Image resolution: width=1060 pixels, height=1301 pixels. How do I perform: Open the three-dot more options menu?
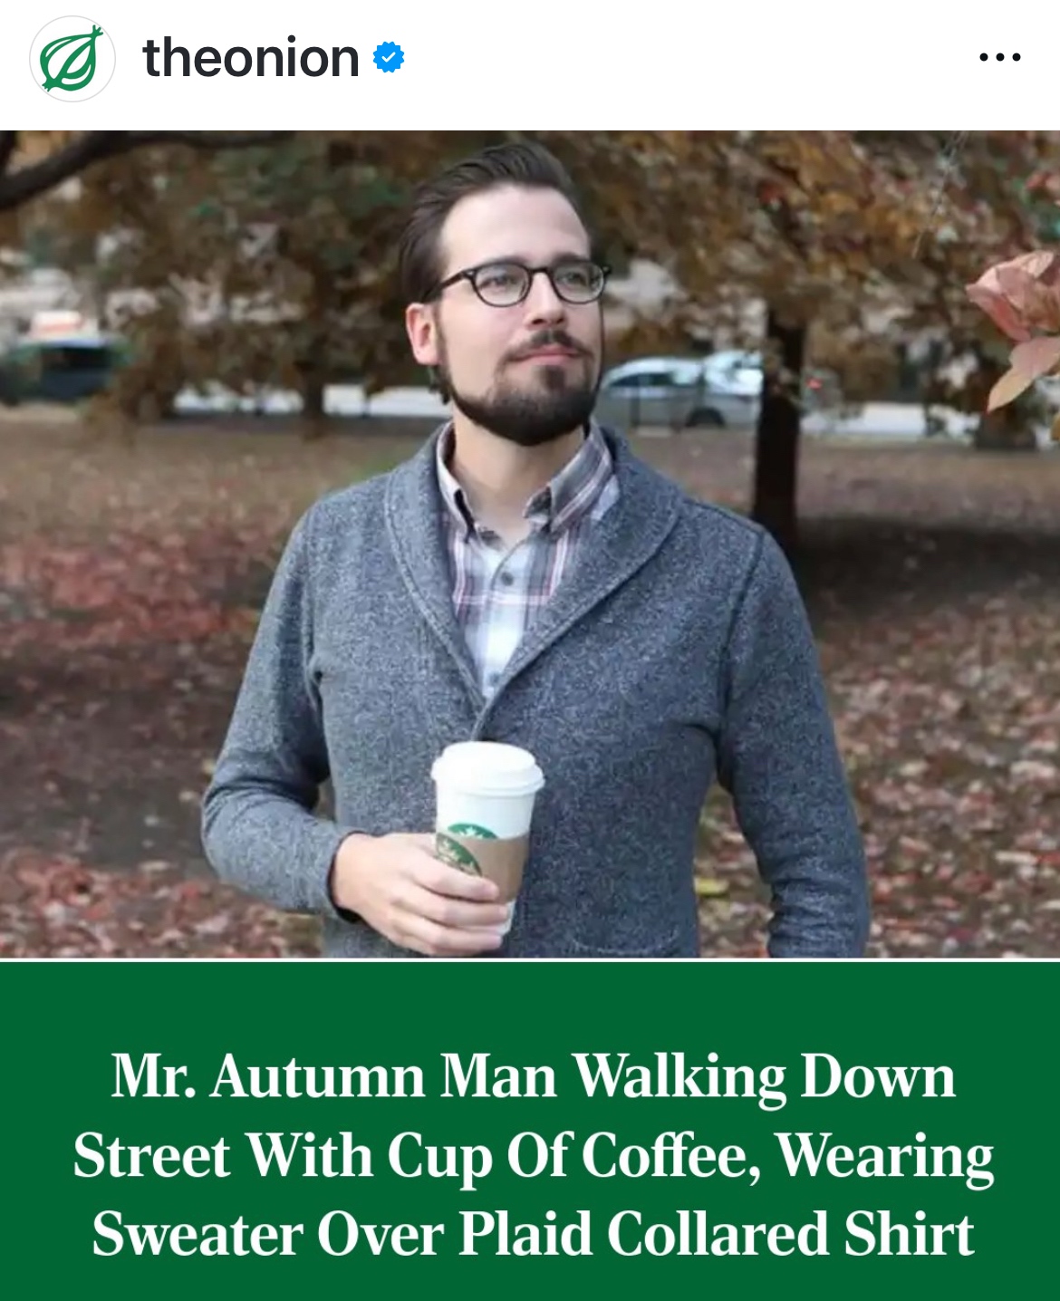point(1000,58)
